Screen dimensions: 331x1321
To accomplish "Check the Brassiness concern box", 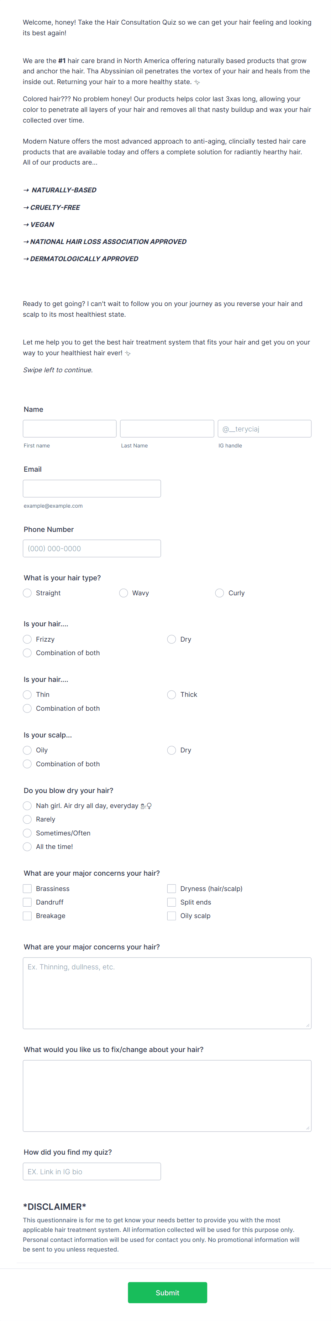I will click(x=27, y=888).
